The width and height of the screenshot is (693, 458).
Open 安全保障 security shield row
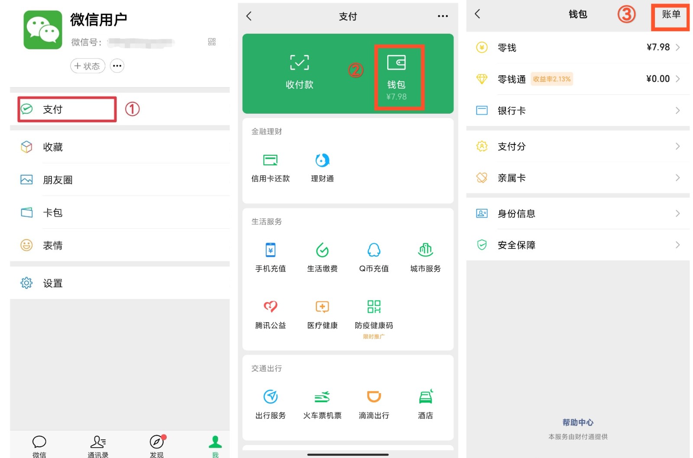[578, 245]
